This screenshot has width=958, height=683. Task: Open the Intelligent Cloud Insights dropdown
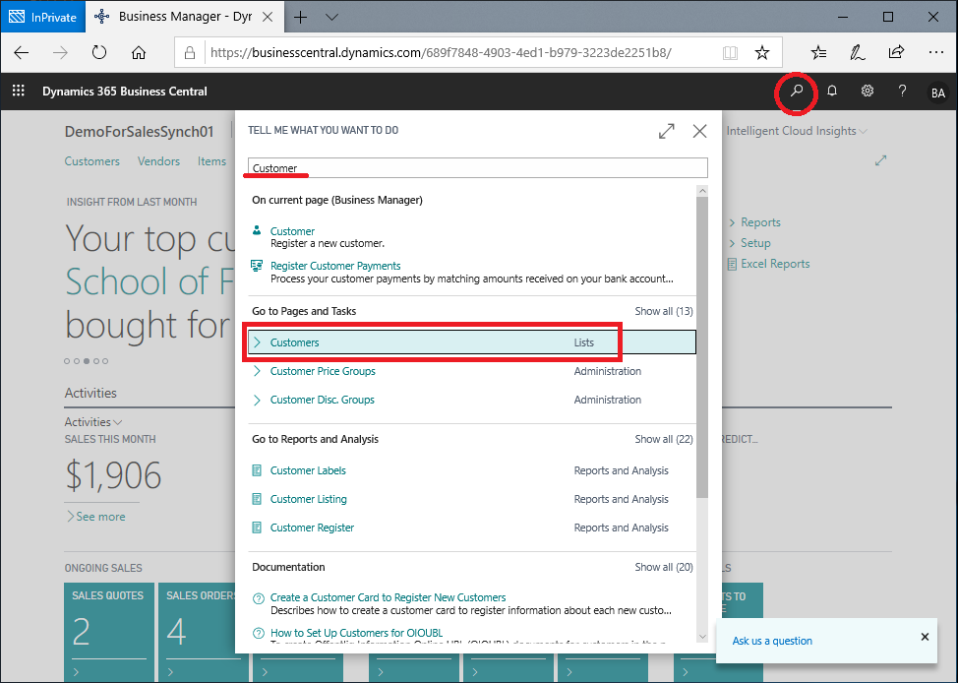[x=797, y=131]
